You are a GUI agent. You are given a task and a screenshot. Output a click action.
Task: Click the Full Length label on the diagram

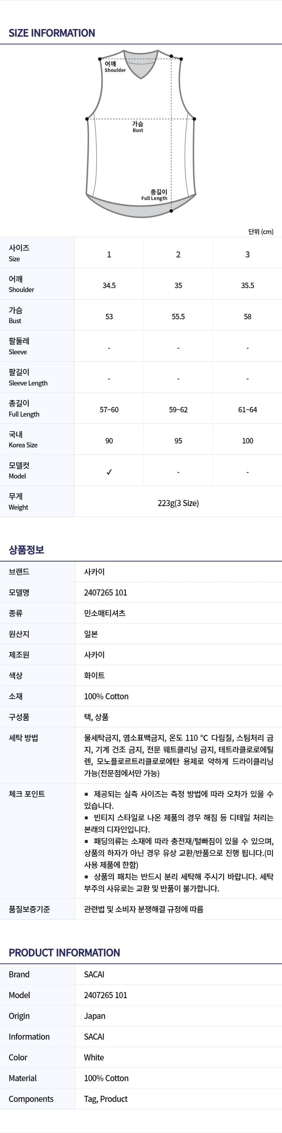154,195
